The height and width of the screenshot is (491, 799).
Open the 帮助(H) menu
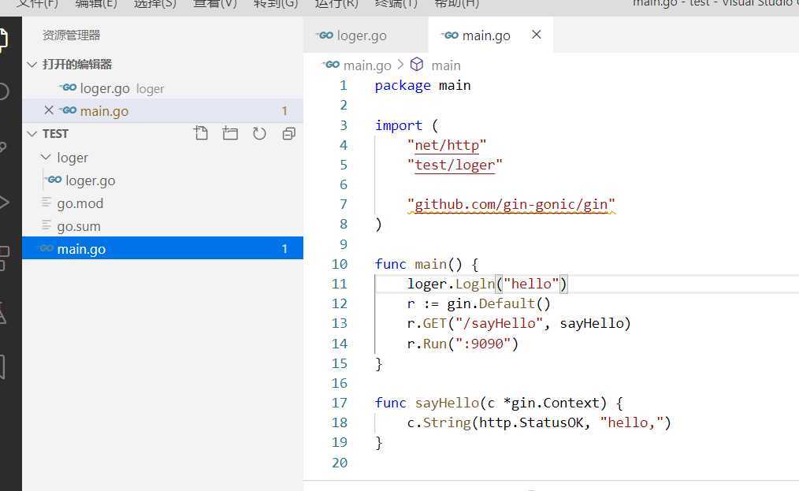coord(456,4)
